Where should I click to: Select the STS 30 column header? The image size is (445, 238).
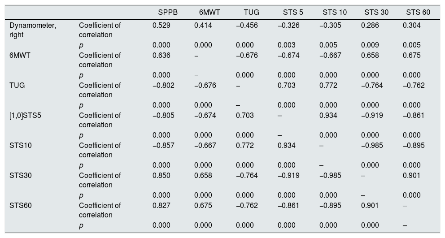click(376, 12)
